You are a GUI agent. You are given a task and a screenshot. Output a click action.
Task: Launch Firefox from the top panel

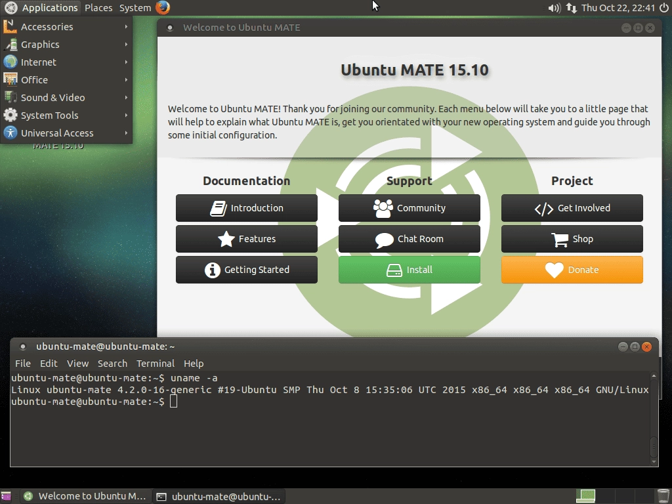[163, 8]
